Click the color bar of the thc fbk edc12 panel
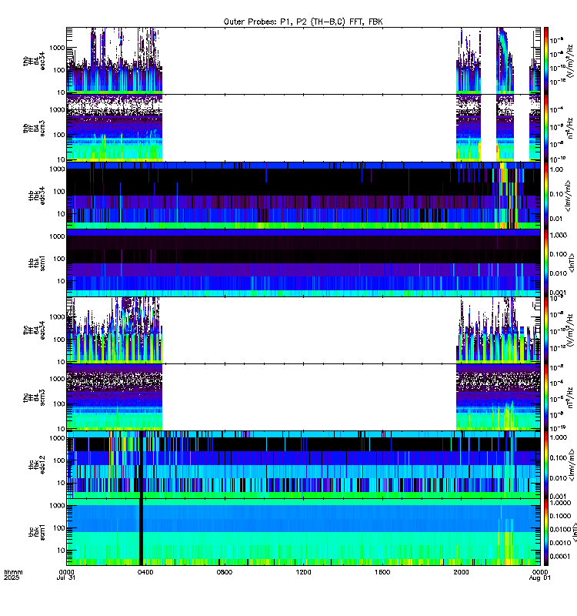Screen dimensions: 577x616 tap(546, 465)
